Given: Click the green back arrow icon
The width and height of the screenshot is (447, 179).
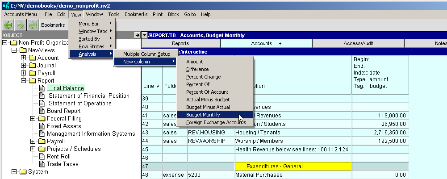Looking at the screenshot, I should [x=8, y=25].
